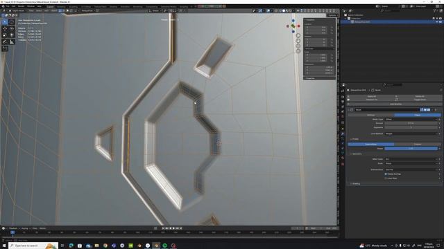Open Material properties tab icon
Viewport: 444px width, 249px height.
click(343, 158)
